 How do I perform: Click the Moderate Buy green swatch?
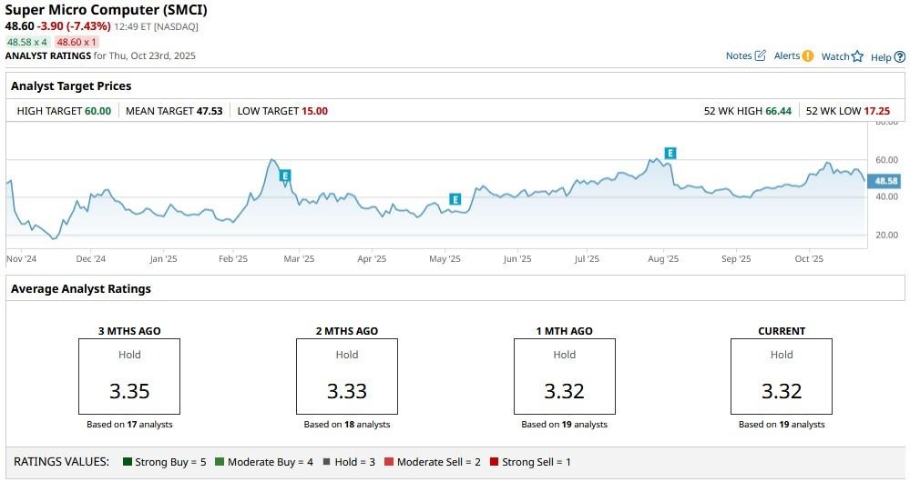[x=220, y=462]
